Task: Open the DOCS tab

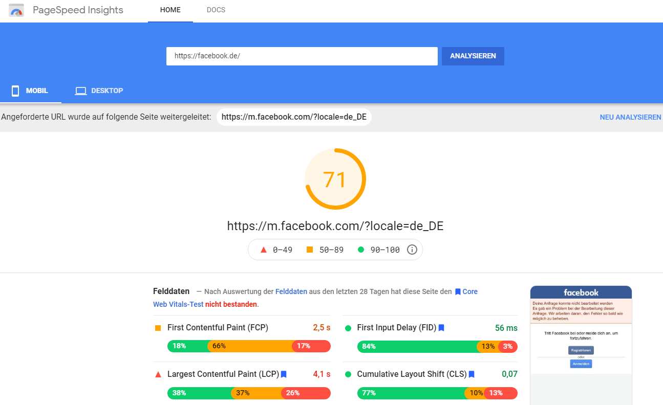Action: click(x=216, y=10)
